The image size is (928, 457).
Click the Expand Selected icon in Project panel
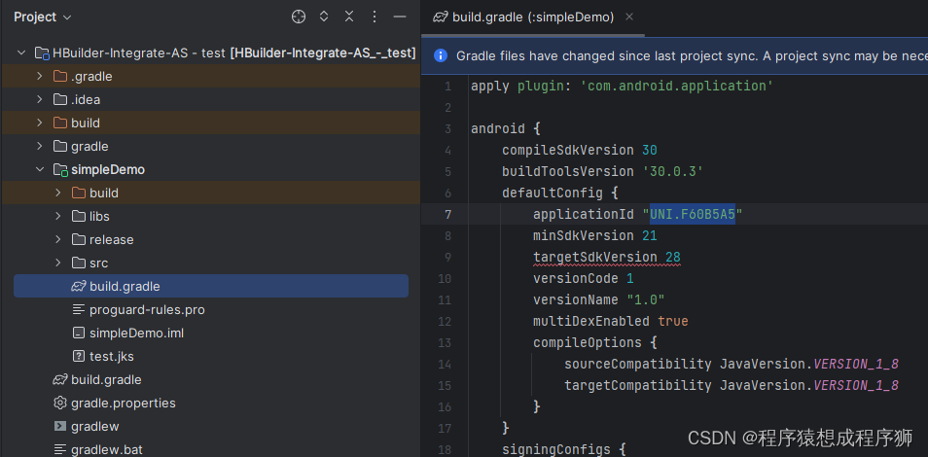324,17
